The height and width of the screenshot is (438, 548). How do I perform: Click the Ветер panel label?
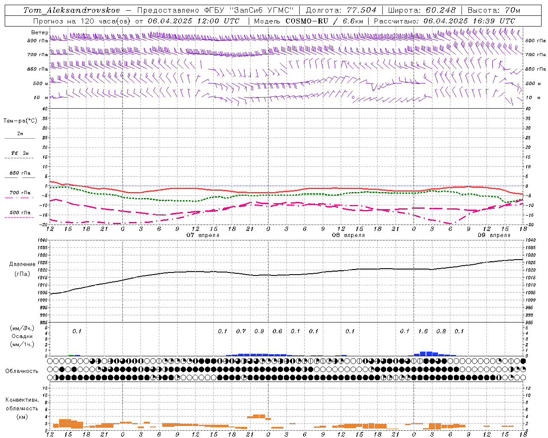(39, 33)
